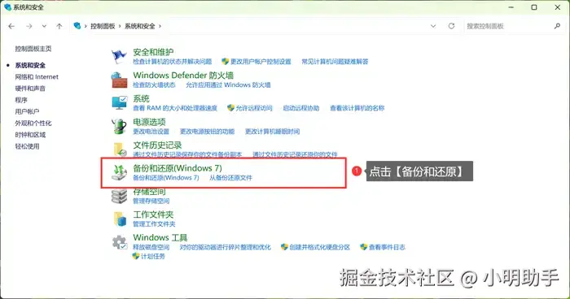Go up one level with up arrow
This screenshot has height=299, width=570.
point(59,26)
